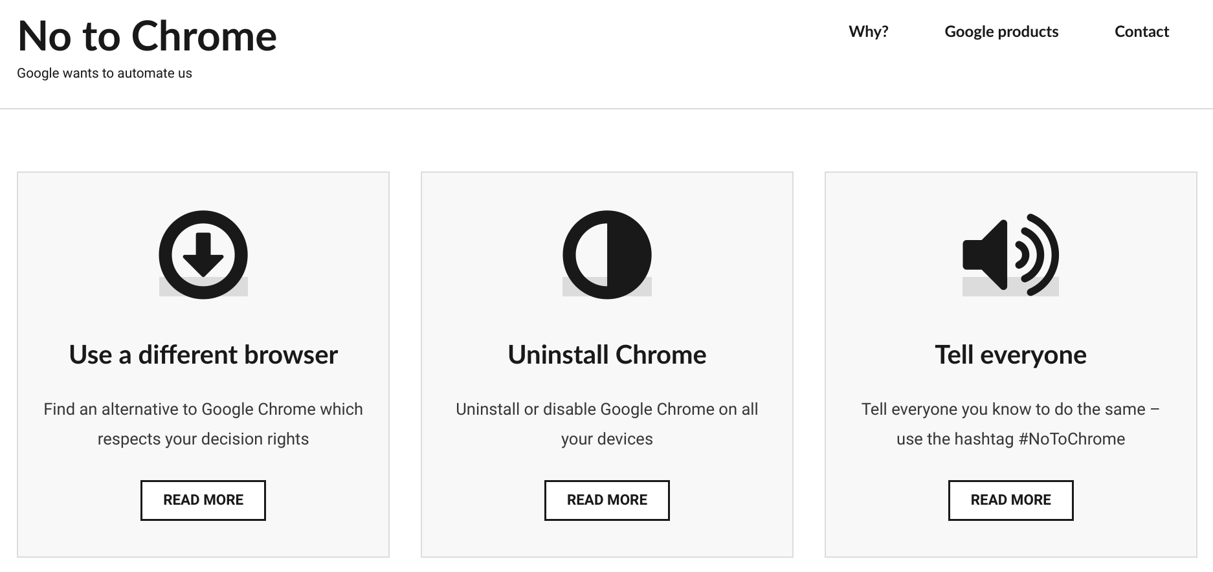Click the text respects your decision rights
The height and width of the screenshot is (572, 1213).
(x=203, y=439)
